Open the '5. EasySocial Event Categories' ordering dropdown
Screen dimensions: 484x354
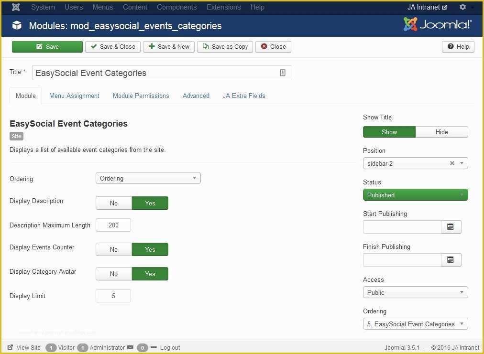[x=416, y=324]
